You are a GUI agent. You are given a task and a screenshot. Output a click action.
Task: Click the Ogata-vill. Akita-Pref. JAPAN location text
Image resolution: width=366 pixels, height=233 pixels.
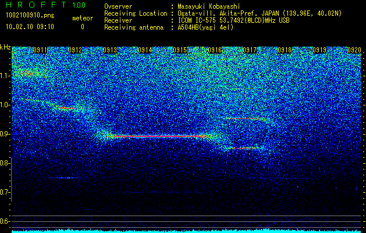coord(260,13)
